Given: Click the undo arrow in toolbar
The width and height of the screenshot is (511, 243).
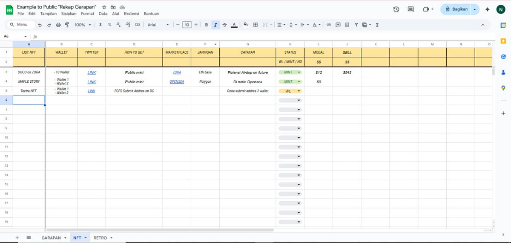Looking at the screenshot, I should [40, 25].
